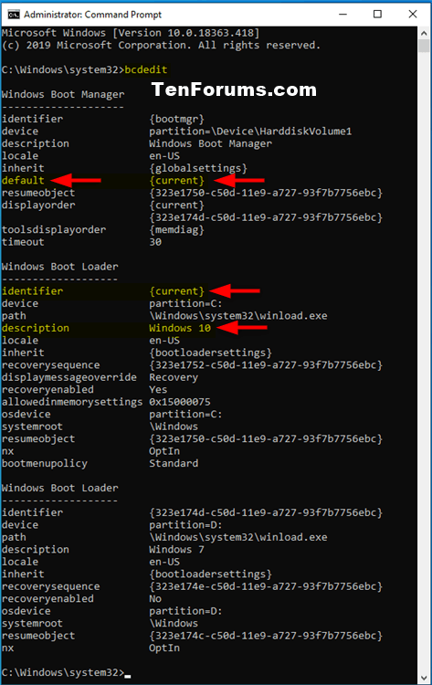The image size is (432, 685).
Task: Click the scrollbar up arrow
Action: coord(424,33)
